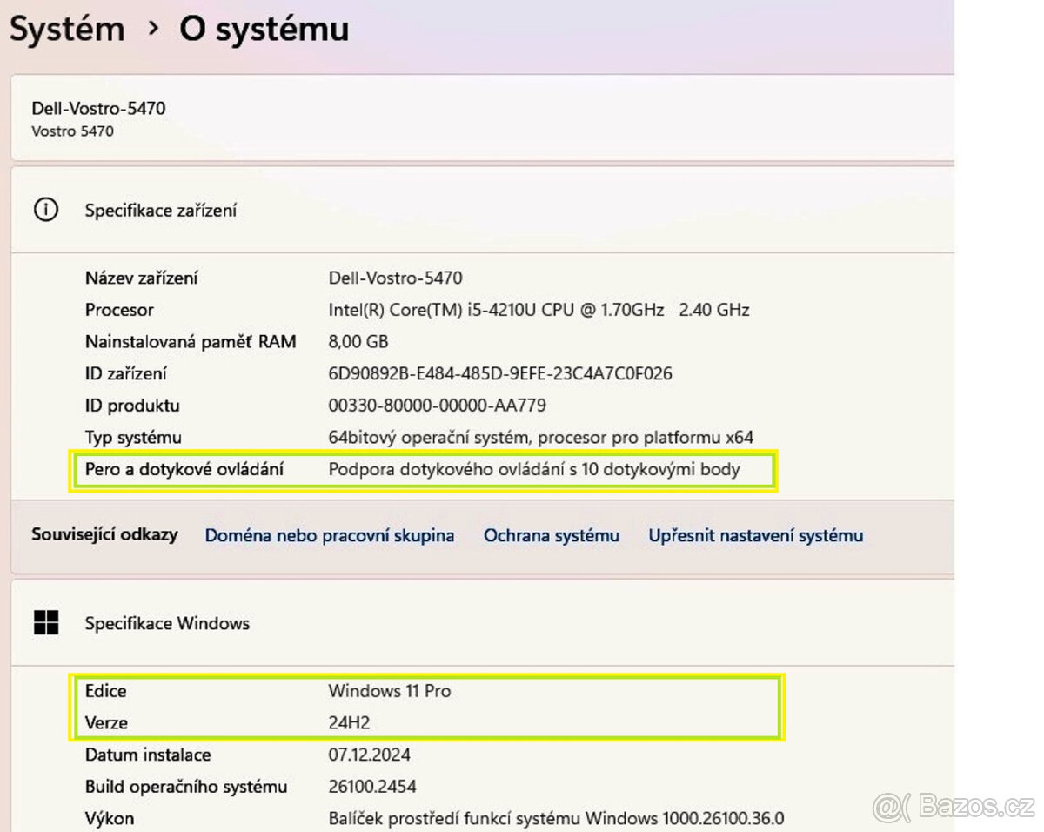
Task: Click the Dell-Vostro-5470 device header name
Action: tap(98, 109)
